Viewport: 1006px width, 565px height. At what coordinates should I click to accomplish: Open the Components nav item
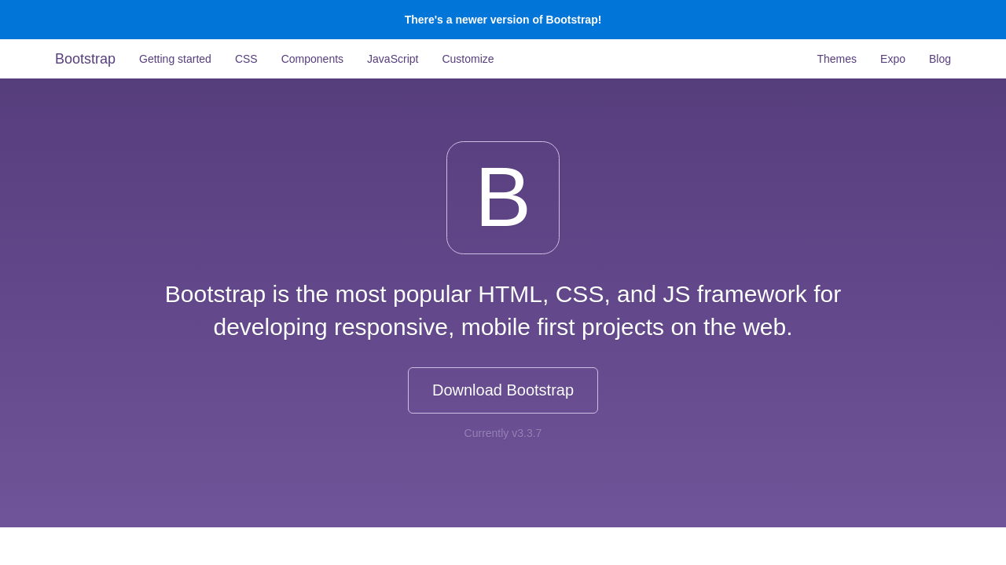(x=312, y=59)
